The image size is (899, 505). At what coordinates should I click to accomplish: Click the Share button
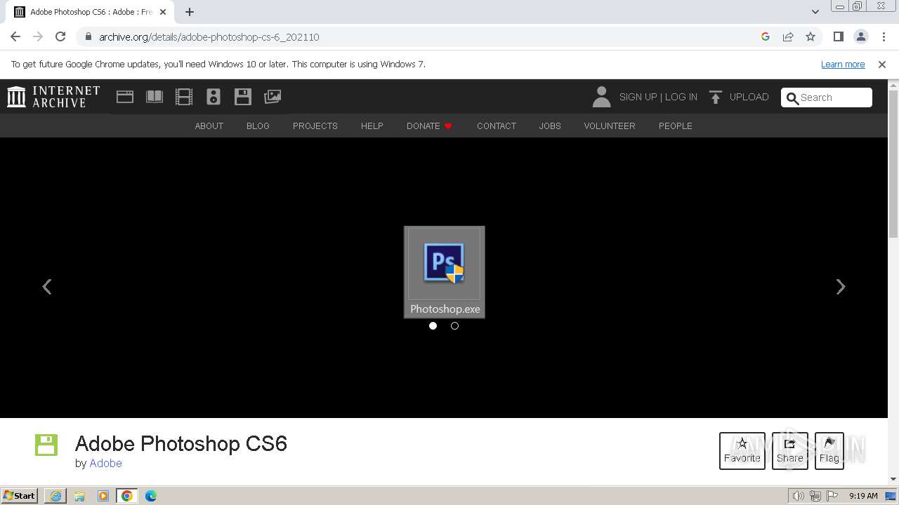(x=790, y=451)
